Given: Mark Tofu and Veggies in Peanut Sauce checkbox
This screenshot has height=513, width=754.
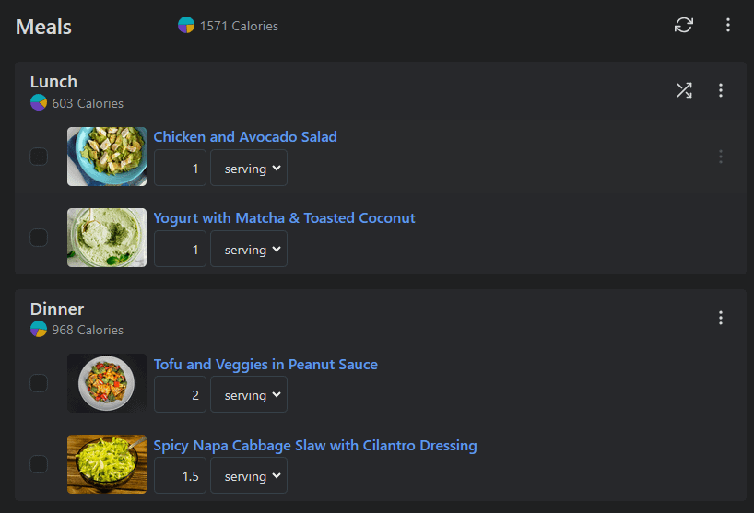Looking at the screenshot, I should [39, 383].
